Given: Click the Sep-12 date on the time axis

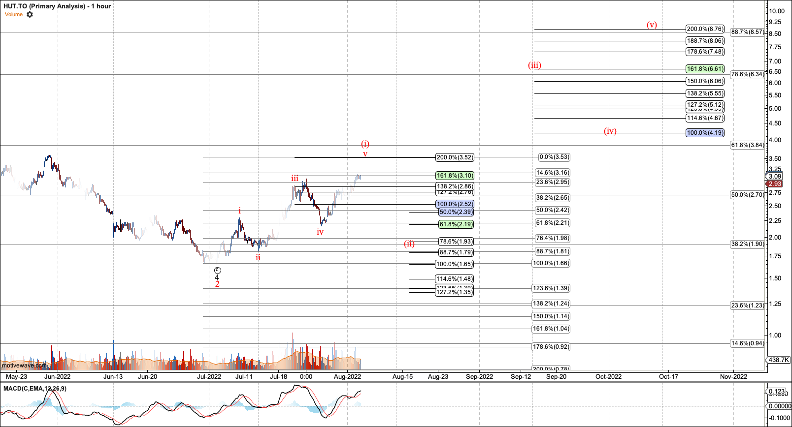Looking at the screenshot, I should (521, 377).
